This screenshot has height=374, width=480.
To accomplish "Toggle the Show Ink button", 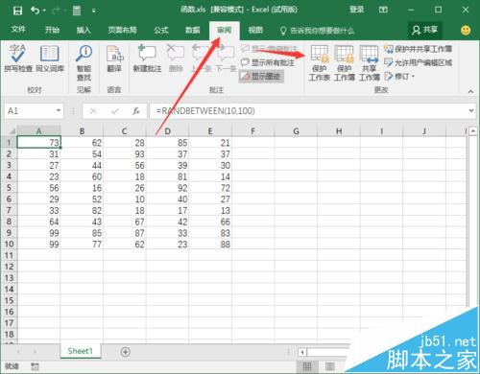I will pos(261,76).
